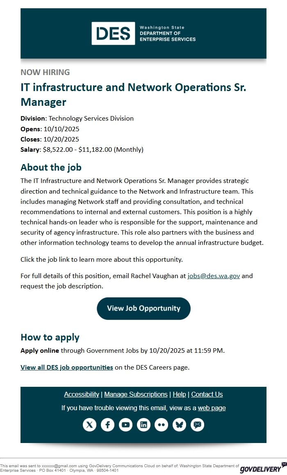This screenshot has width=287, height=475.
Task: Visit the LinkedIn icon link
Action: pyautogui.click(x=143, y=425)
